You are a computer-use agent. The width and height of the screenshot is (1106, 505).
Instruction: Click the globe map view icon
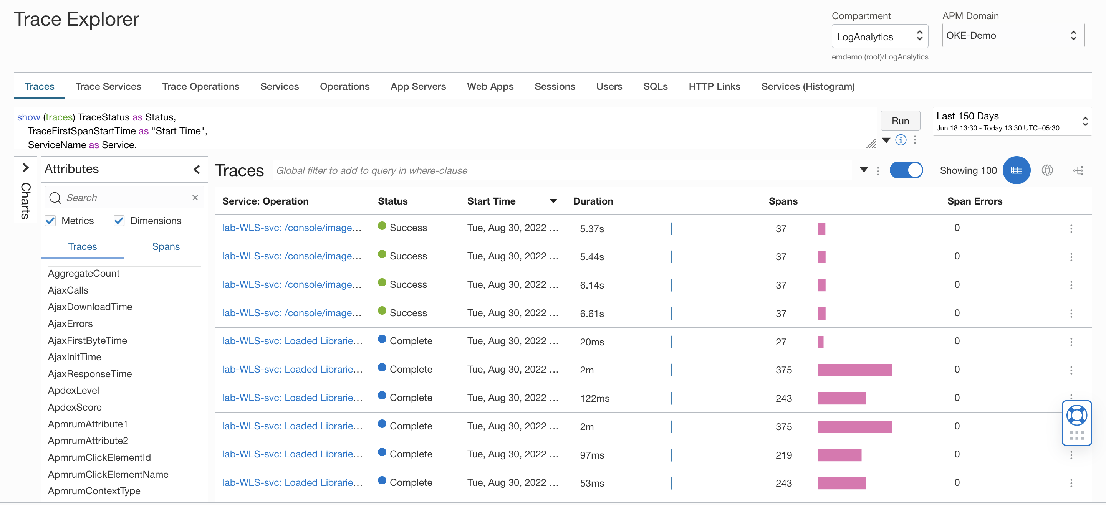point(1047,170)
